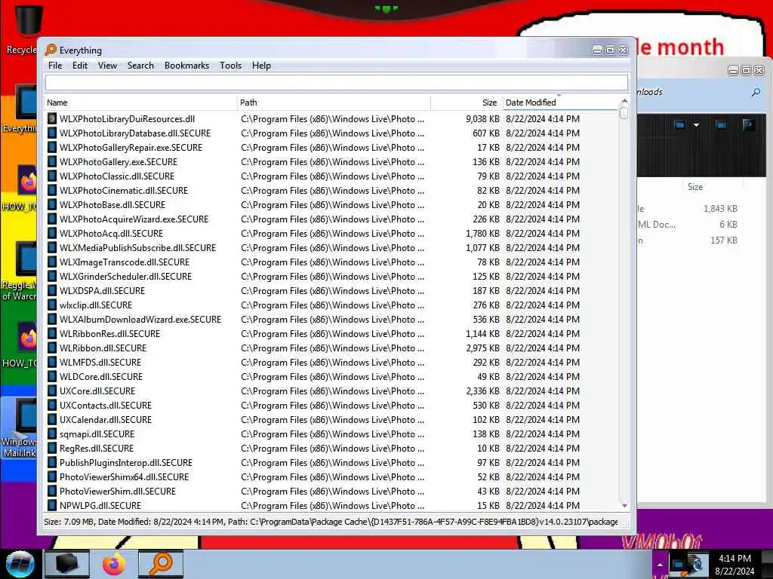
Task: Select the file name NPWLPG.dll.SECURE
Action: pos(100,505)
